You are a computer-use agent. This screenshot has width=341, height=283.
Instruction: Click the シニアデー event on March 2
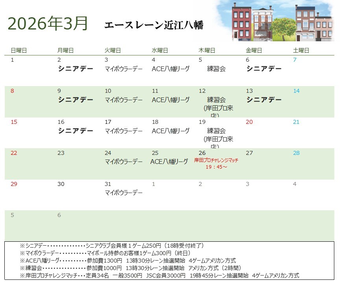pos(76,69)
